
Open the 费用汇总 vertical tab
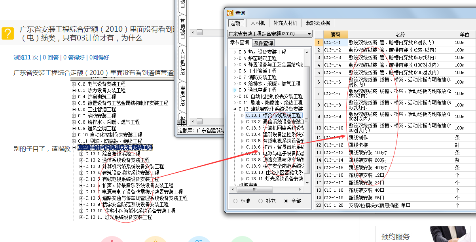[x=182, y=96]
